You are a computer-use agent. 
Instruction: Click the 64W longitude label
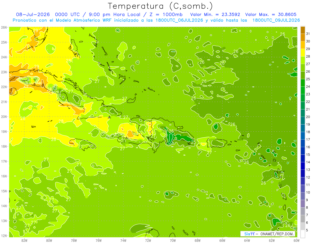(247, 240)
